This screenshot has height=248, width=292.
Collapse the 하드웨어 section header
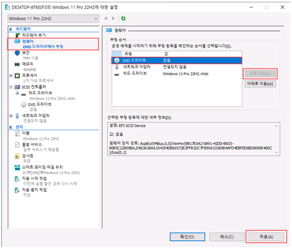click(11, 29)
